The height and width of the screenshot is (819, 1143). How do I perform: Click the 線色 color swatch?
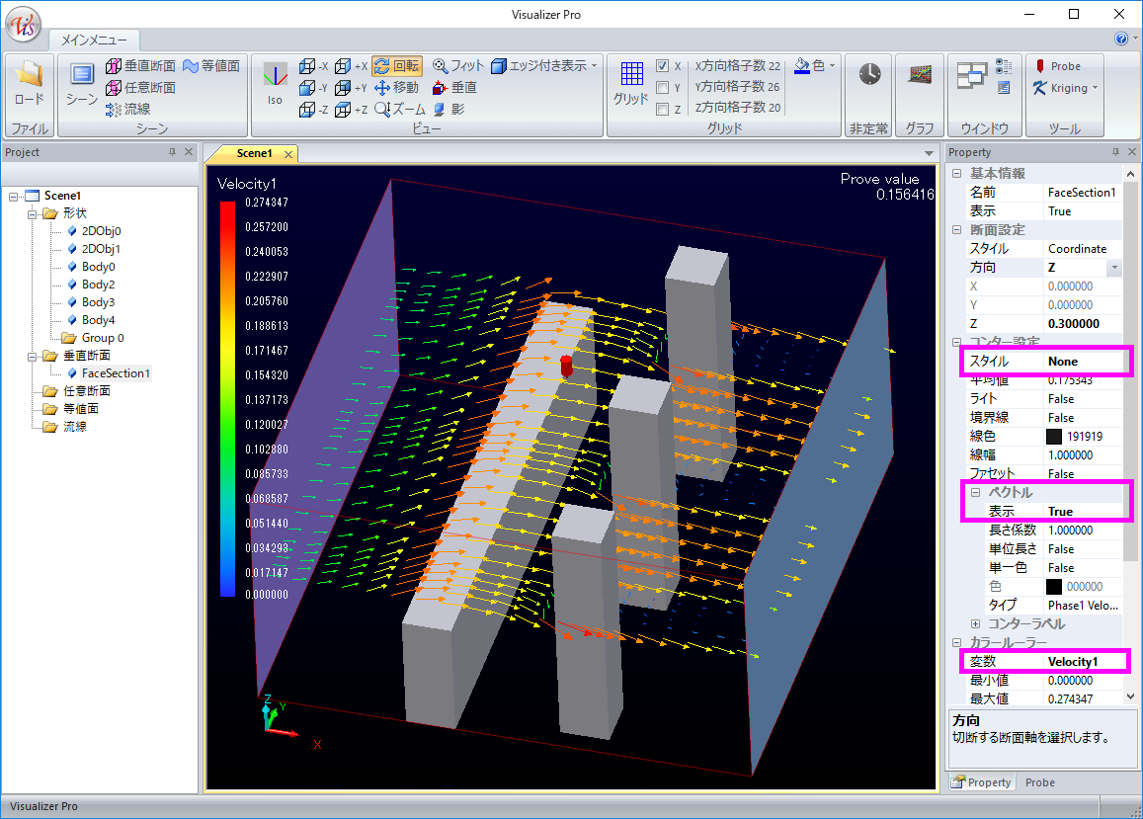[x=1054, y=437]
